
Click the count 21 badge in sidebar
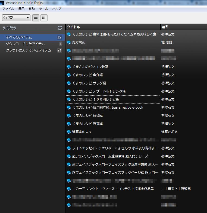click(x=59, y=50)
